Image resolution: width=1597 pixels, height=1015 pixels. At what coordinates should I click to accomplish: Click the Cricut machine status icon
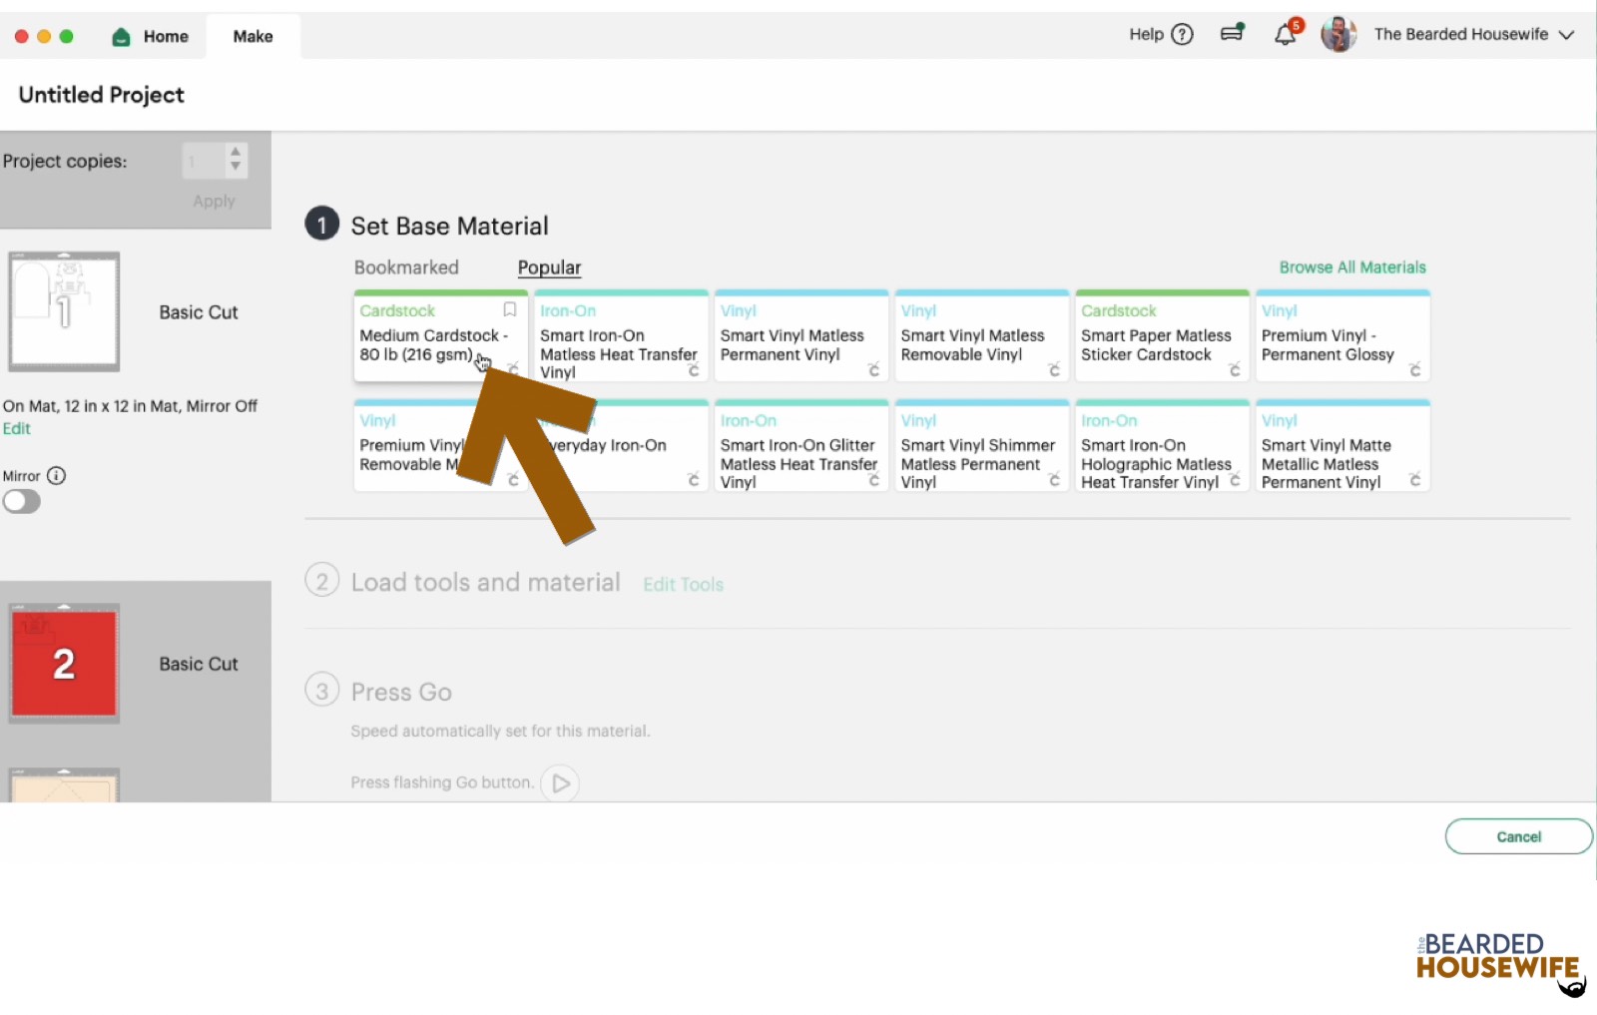point(1232,32)
